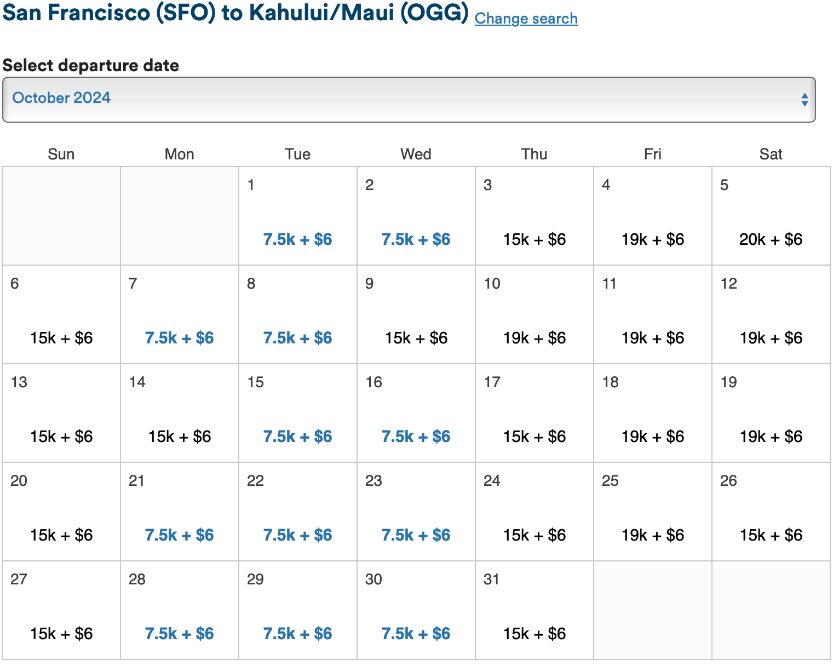Select October 7 fare 7.5k + $6
This screenshot has height=666, width=839.
(x=179, y=338)
